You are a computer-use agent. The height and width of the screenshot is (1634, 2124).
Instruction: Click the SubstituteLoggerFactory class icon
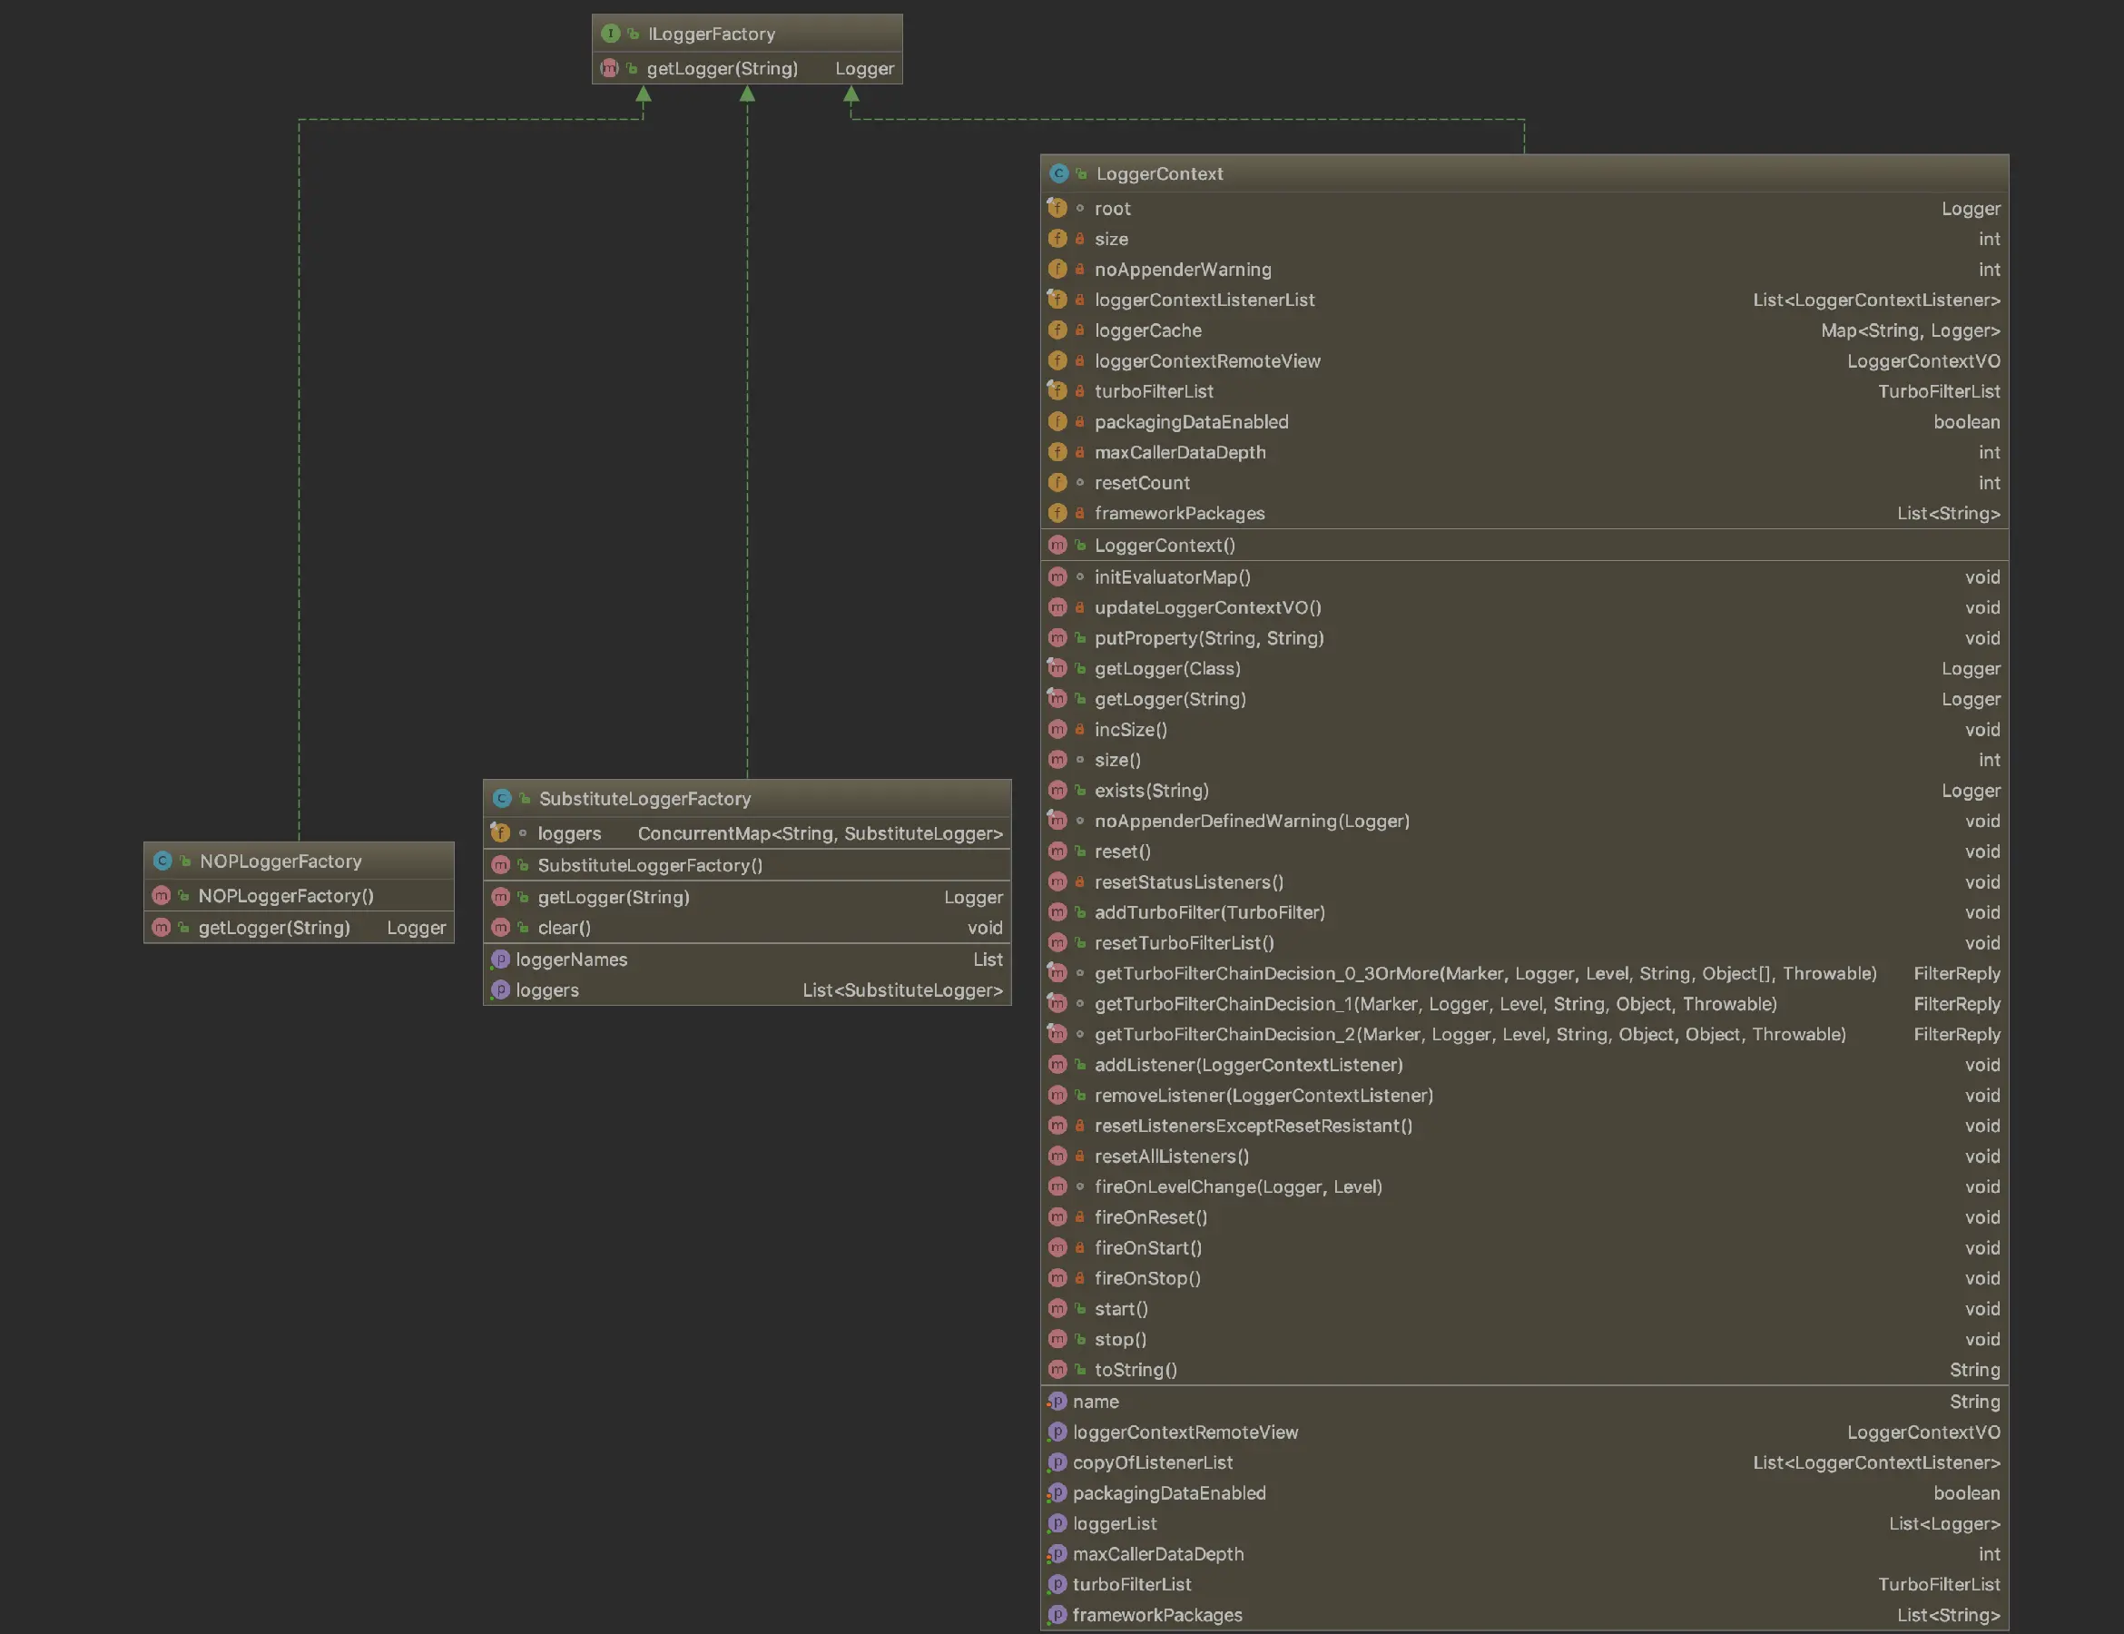point(502,799)
